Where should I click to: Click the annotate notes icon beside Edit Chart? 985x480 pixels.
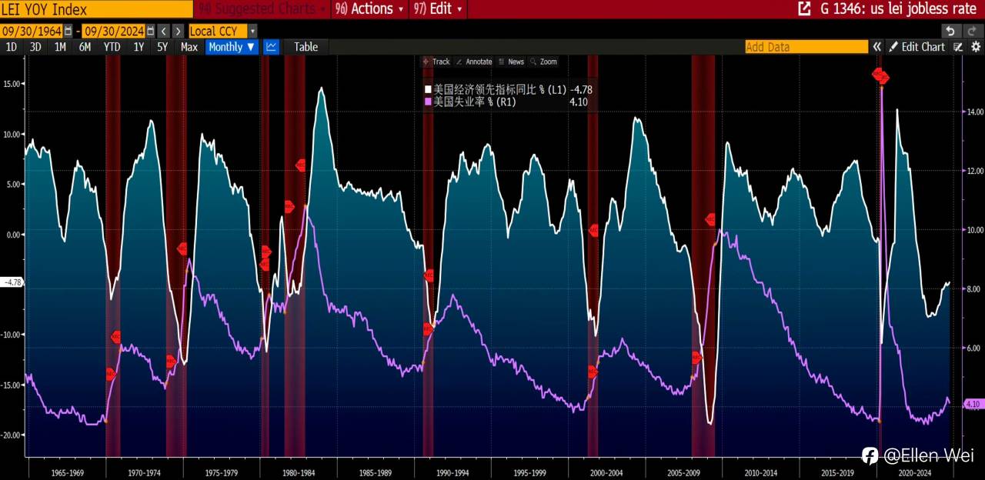point(958,47)
